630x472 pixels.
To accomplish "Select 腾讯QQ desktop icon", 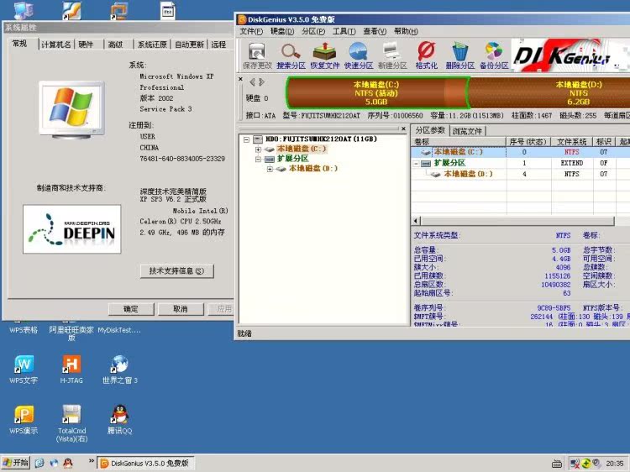I will [120, 420].
